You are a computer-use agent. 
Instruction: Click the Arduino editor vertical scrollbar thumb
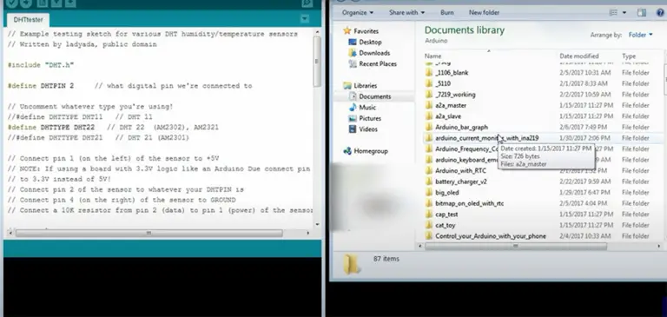pos(317,61)
